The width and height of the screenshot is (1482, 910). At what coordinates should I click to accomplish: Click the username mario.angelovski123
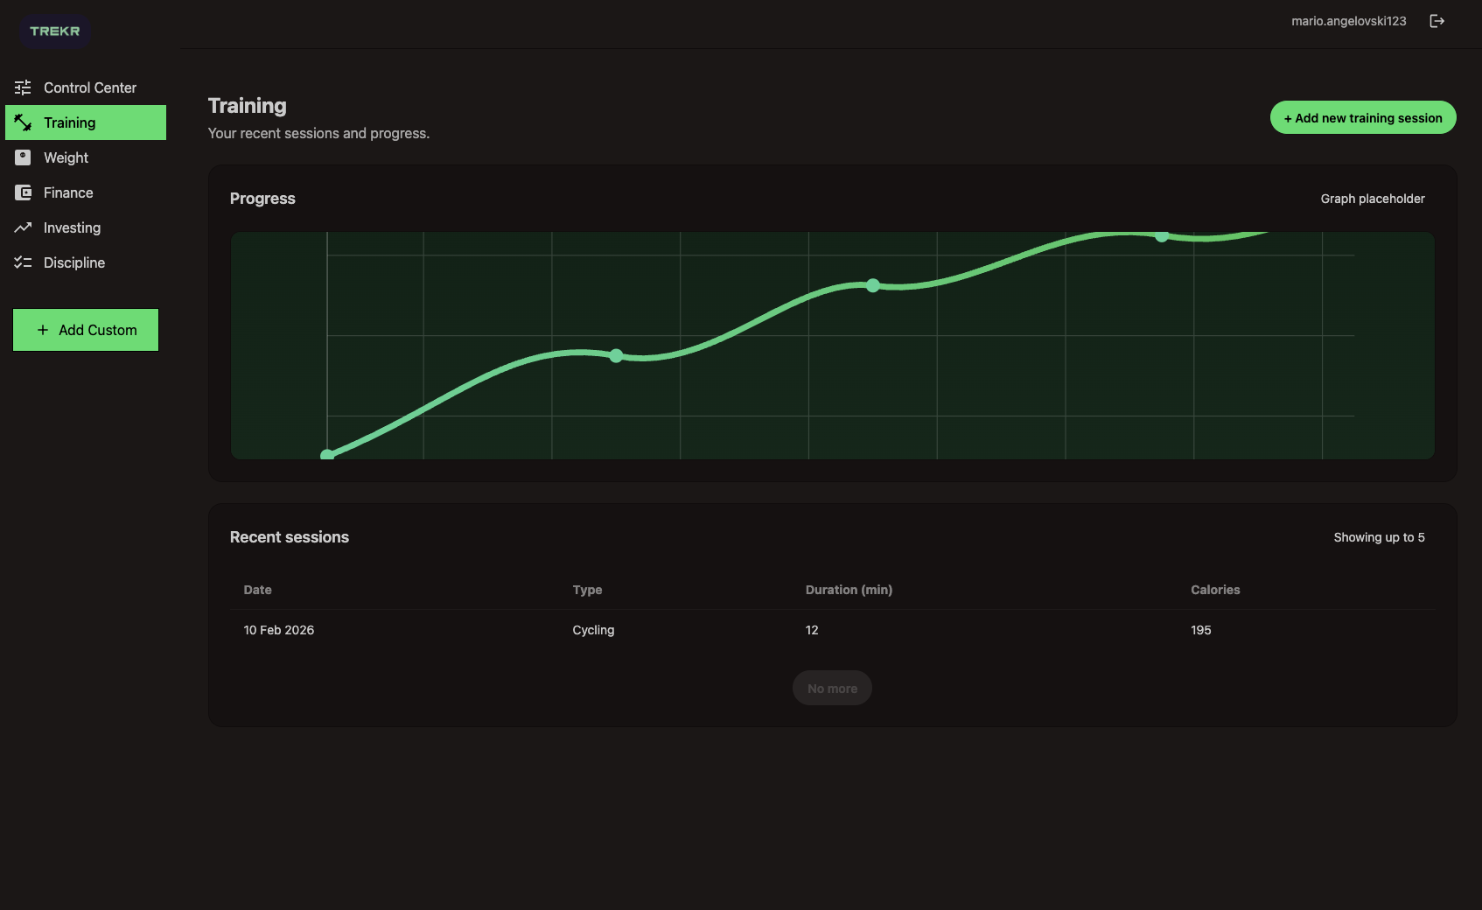[1348, 21]
